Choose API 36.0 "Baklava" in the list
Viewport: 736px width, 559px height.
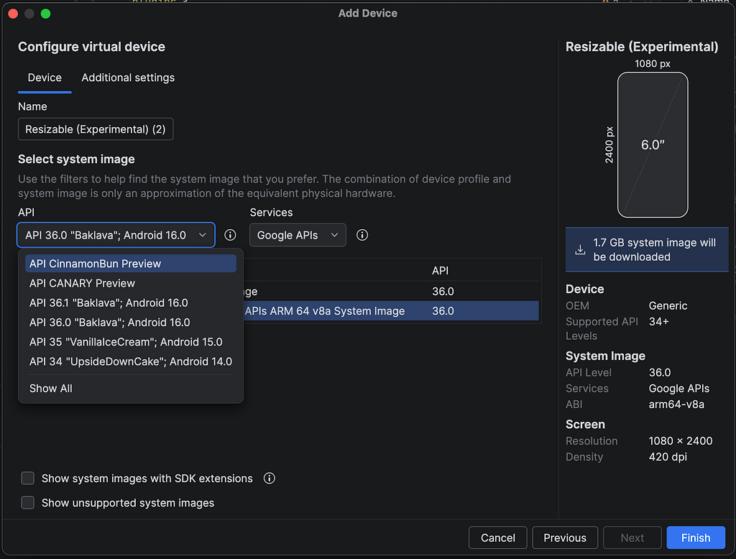click(x=131, y=323)
